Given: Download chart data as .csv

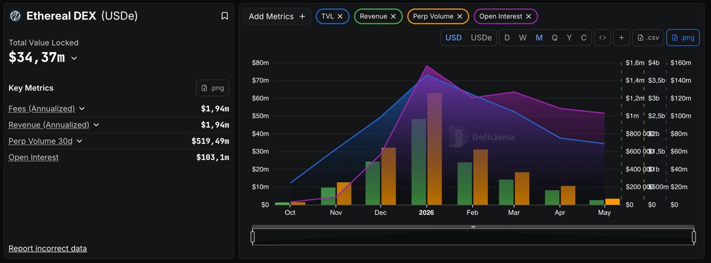Looking at the screenshot, I should click(648, 38).
